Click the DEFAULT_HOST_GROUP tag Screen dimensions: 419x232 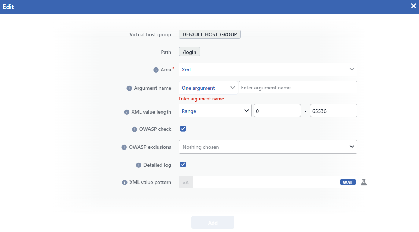coord(210,34)
